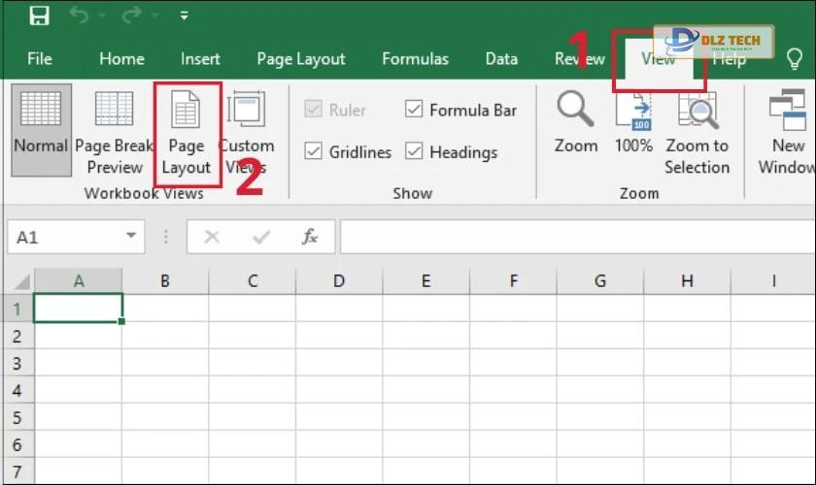Switch to Page Layout view button

[x=187, y=133]
